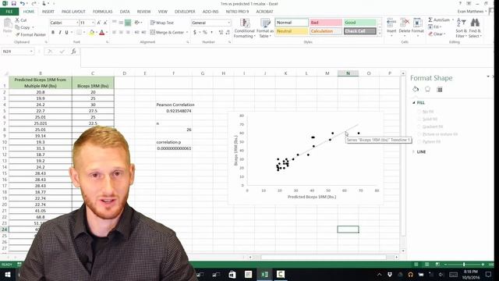The height and width of the screenshot is (281, 499).
Task: Open Find & Select
Action: pos(475,28)
